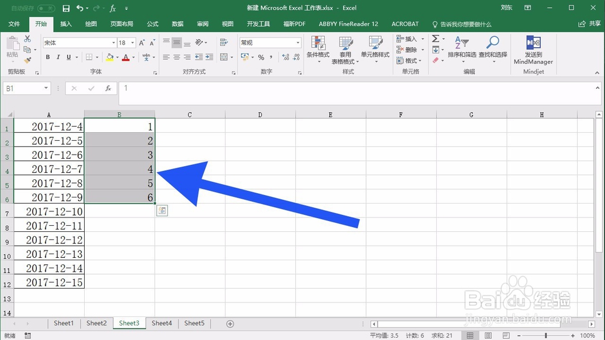This screenshot has width=605, height=340.
Task: Click the Save icon in title bar
Action: click(x=66, y=8)
